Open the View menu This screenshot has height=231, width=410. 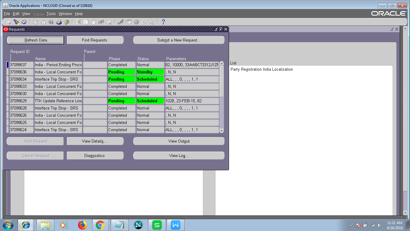point(26,14)
